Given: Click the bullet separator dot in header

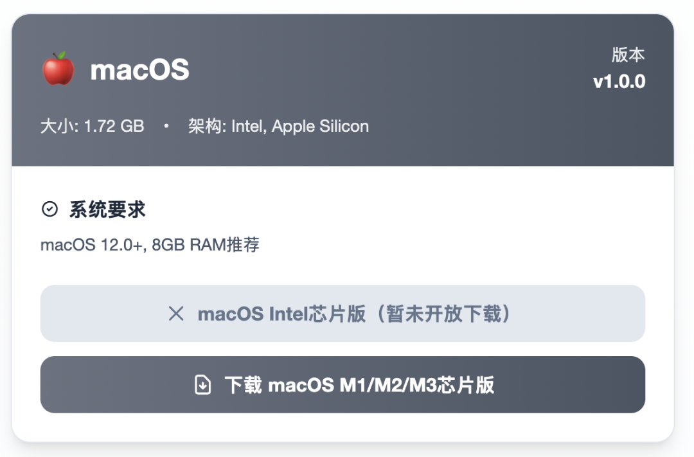Looking at the screenshot, I should tap(166, 126).
